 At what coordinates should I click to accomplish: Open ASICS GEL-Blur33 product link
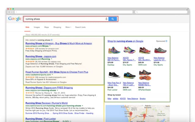144,59
